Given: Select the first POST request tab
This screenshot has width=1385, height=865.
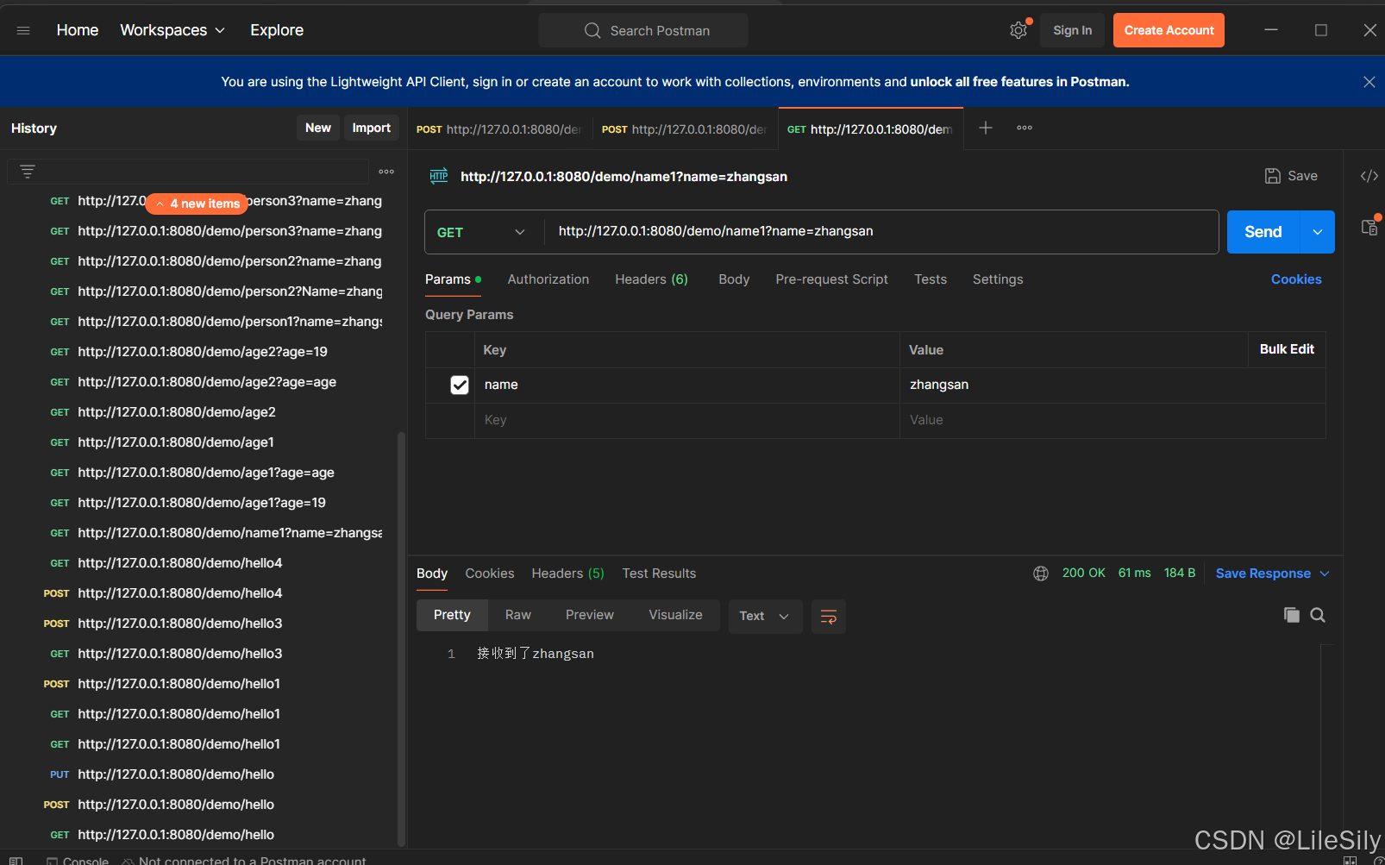Looking at the screenshot, I should coord(500,129).
